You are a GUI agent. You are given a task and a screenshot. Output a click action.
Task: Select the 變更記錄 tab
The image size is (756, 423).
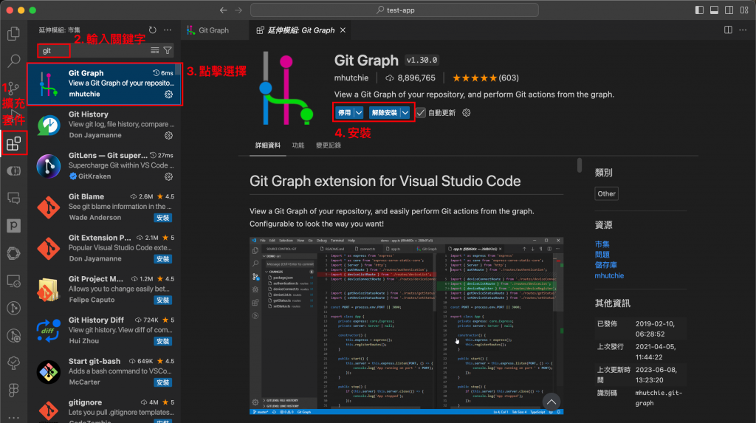pos(329,145)
